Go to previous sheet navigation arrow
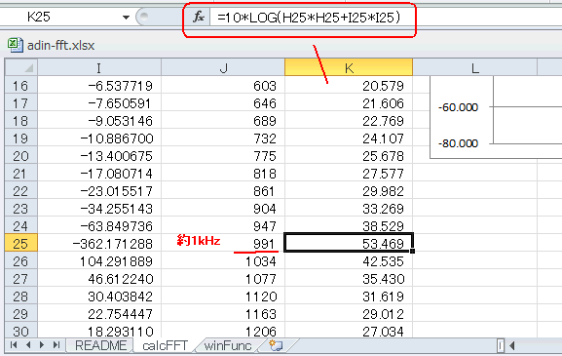562x356 pixels. click(x=28, y=345)
